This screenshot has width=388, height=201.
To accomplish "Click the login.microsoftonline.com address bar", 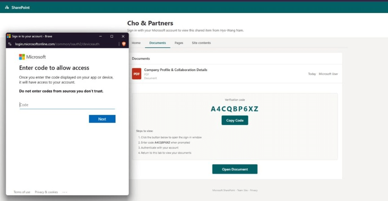I will [x=57, y=44].
